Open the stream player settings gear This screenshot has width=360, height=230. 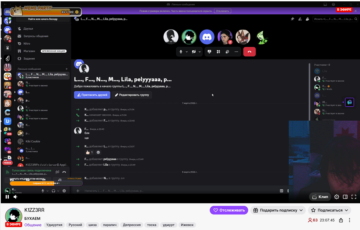pyautogui.click(x=337, y=197)
